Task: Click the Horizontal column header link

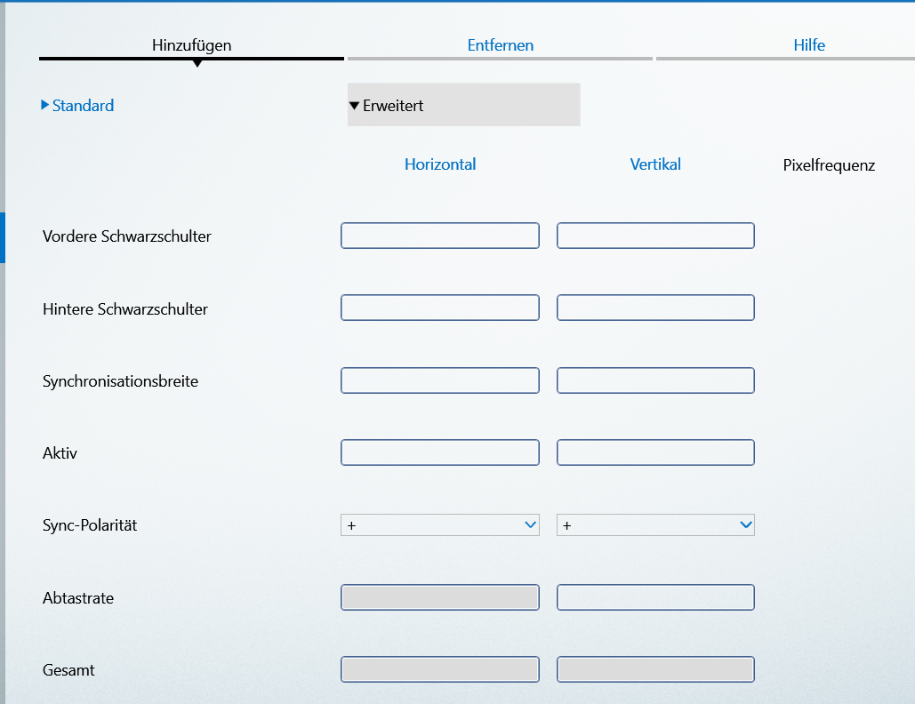Action: [x=440, y=164]
